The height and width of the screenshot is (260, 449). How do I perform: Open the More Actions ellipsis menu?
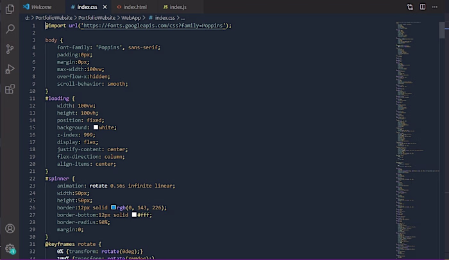point(435,7)
